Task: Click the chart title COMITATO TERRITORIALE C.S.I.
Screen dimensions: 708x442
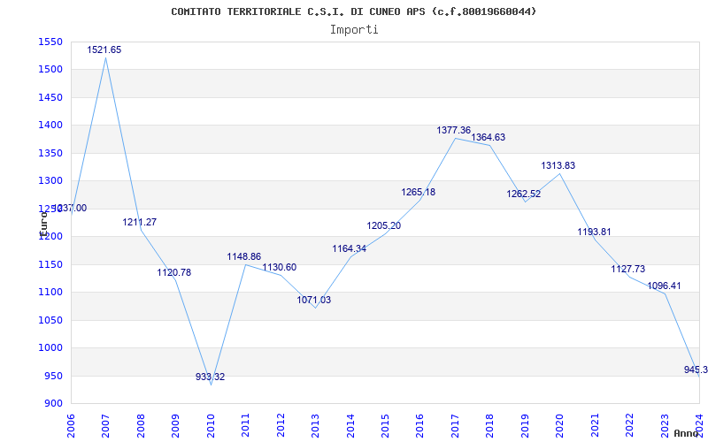Action: click(x=354, y=11)
